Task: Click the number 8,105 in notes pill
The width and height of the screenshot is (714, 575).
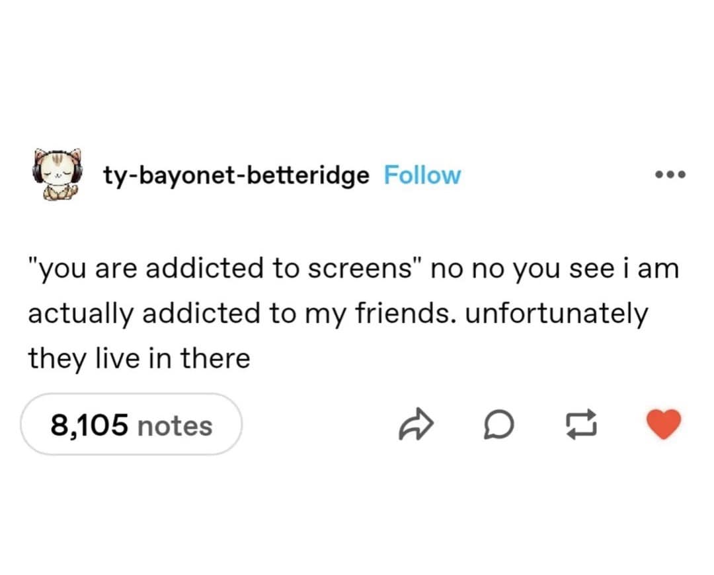Action: tap(89, 425)
